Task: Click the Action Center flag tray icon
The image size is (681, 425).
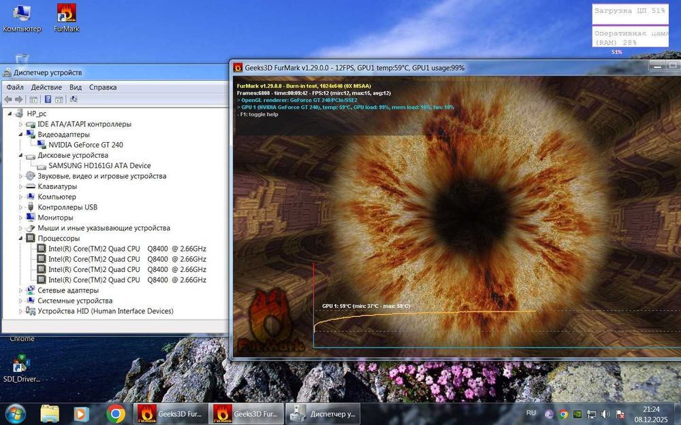Action: point(620,414)
